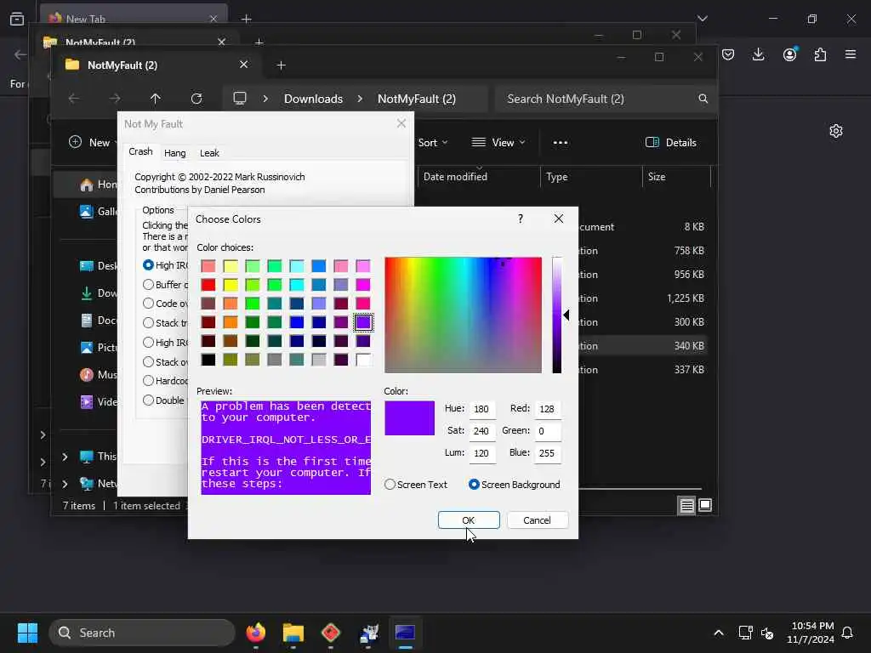Switch to the Hang tab

pos(175,153)
